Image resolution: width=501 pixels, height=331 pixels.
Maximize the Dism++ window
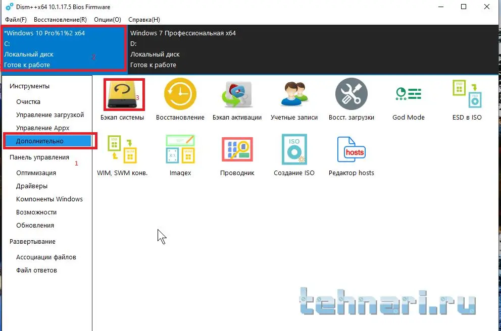(x=464, y=7)
